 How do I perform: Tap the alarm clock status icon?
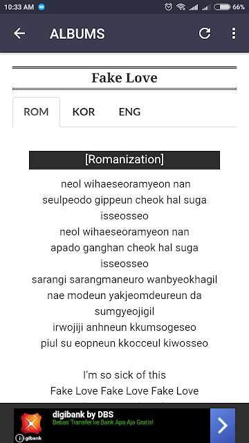168,7
